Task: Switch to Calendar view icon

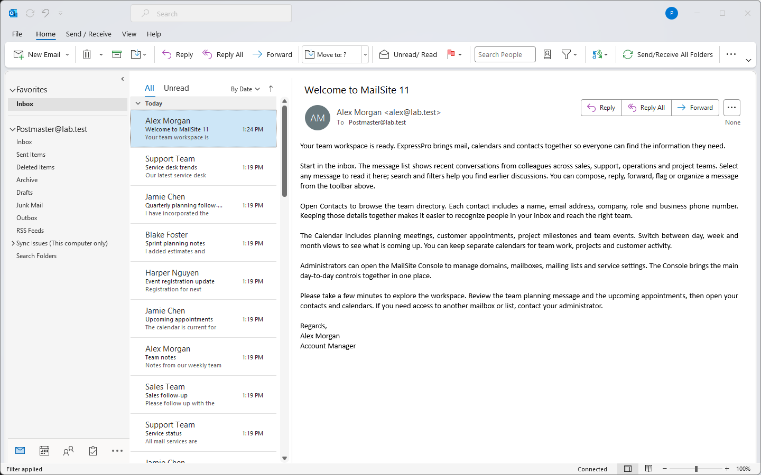Action: tap(44, 451)
